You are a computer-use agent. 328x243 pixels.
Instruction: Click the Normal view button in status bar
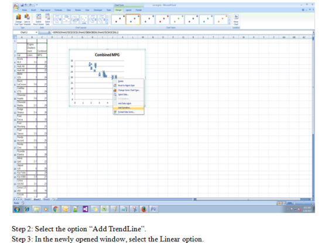[279, 203]
